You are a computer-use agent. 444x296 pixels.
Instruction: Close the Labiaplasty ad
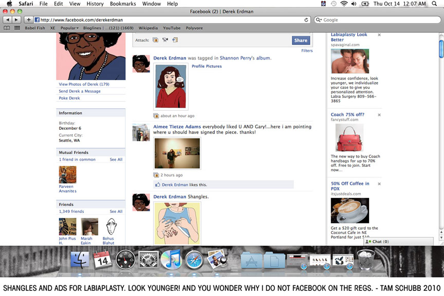[379, 35]
